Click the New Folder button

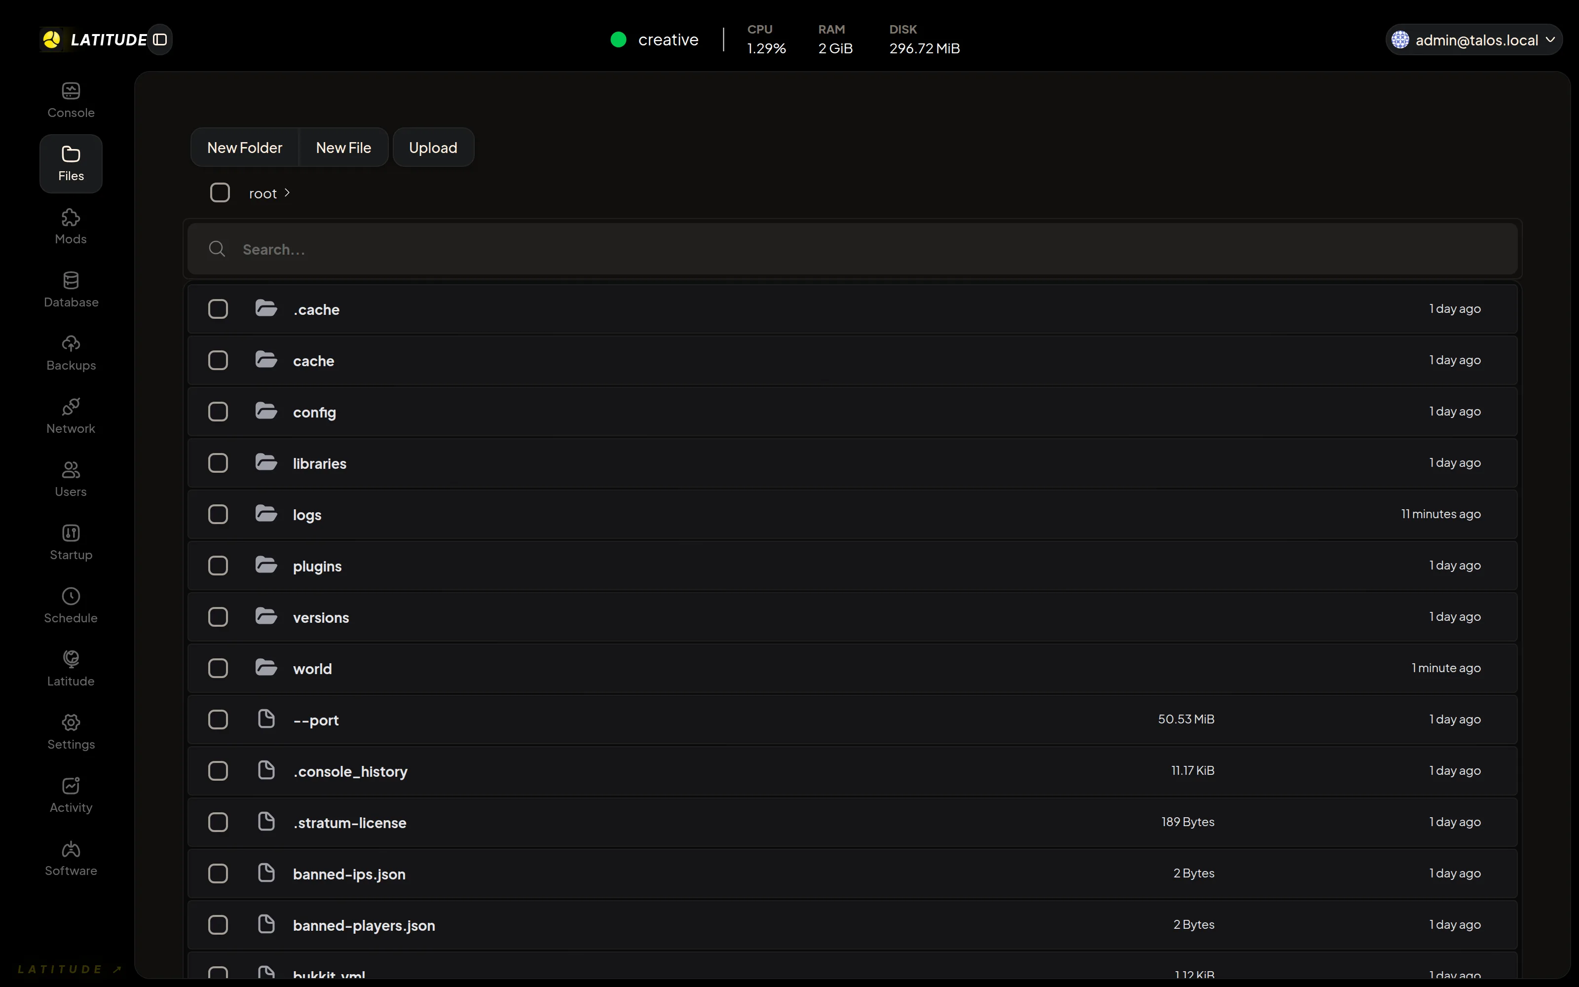pyautogui.click(x=245, y=148)
